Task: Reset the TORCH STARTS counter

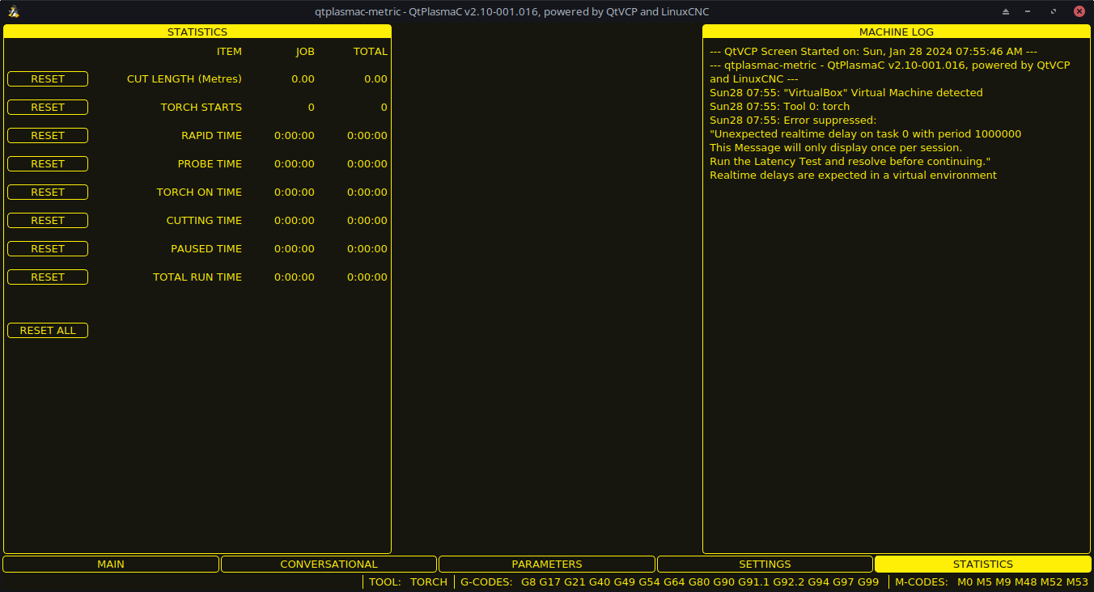Action: tap(47, 107)
